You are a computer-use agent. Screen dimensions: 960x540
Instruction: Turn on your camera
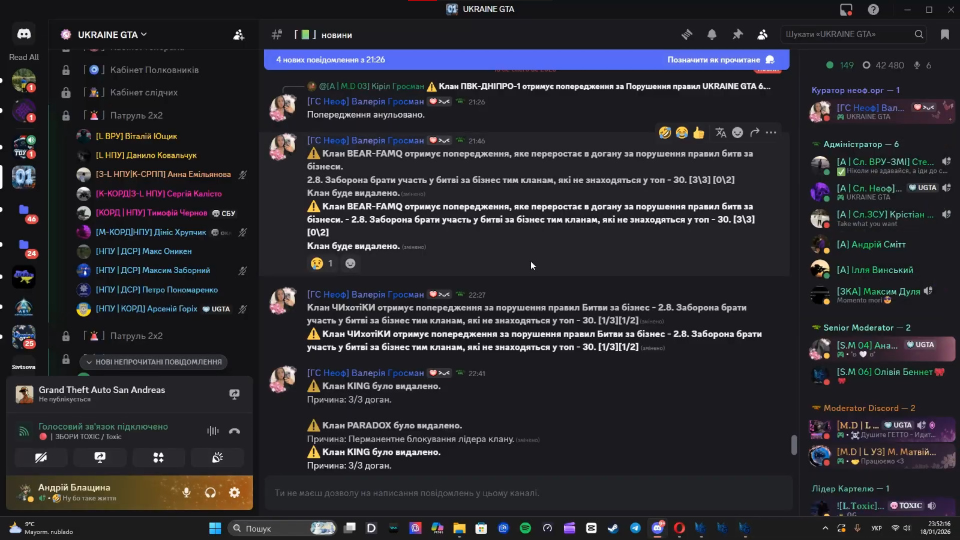tap(41, 458)
